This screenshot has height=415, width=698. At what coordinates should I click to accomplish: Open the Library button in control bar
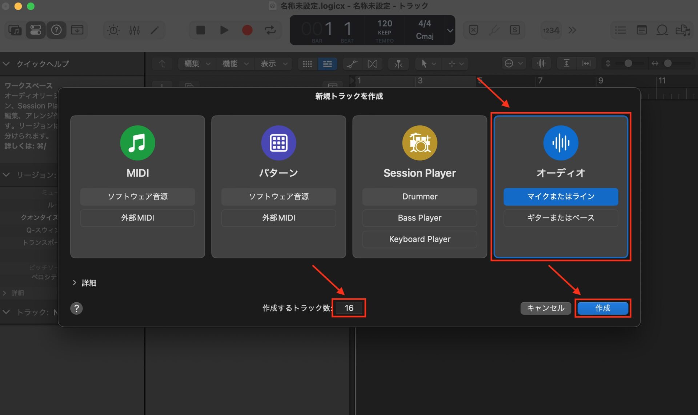[15, 30]
